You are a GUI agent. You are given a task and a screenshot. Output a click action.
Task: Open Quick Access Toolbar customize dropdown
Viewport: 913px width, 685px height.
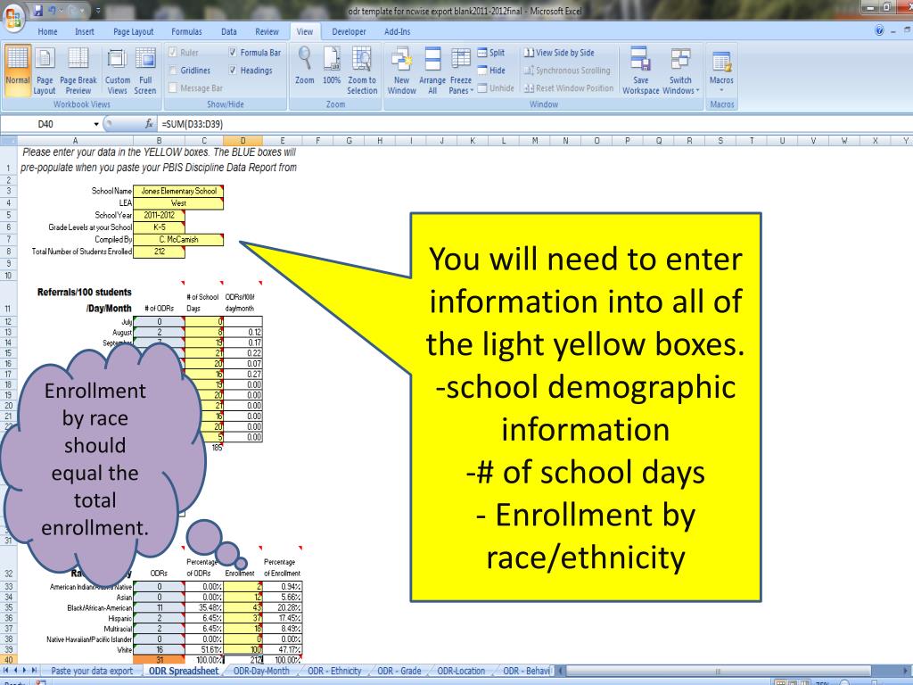click(x=97, y=11)
